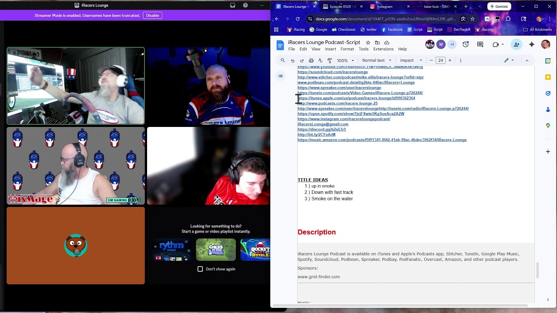This screenshot has width=557, height=313.
Task: Show the document outline panel
Action: 281,76
